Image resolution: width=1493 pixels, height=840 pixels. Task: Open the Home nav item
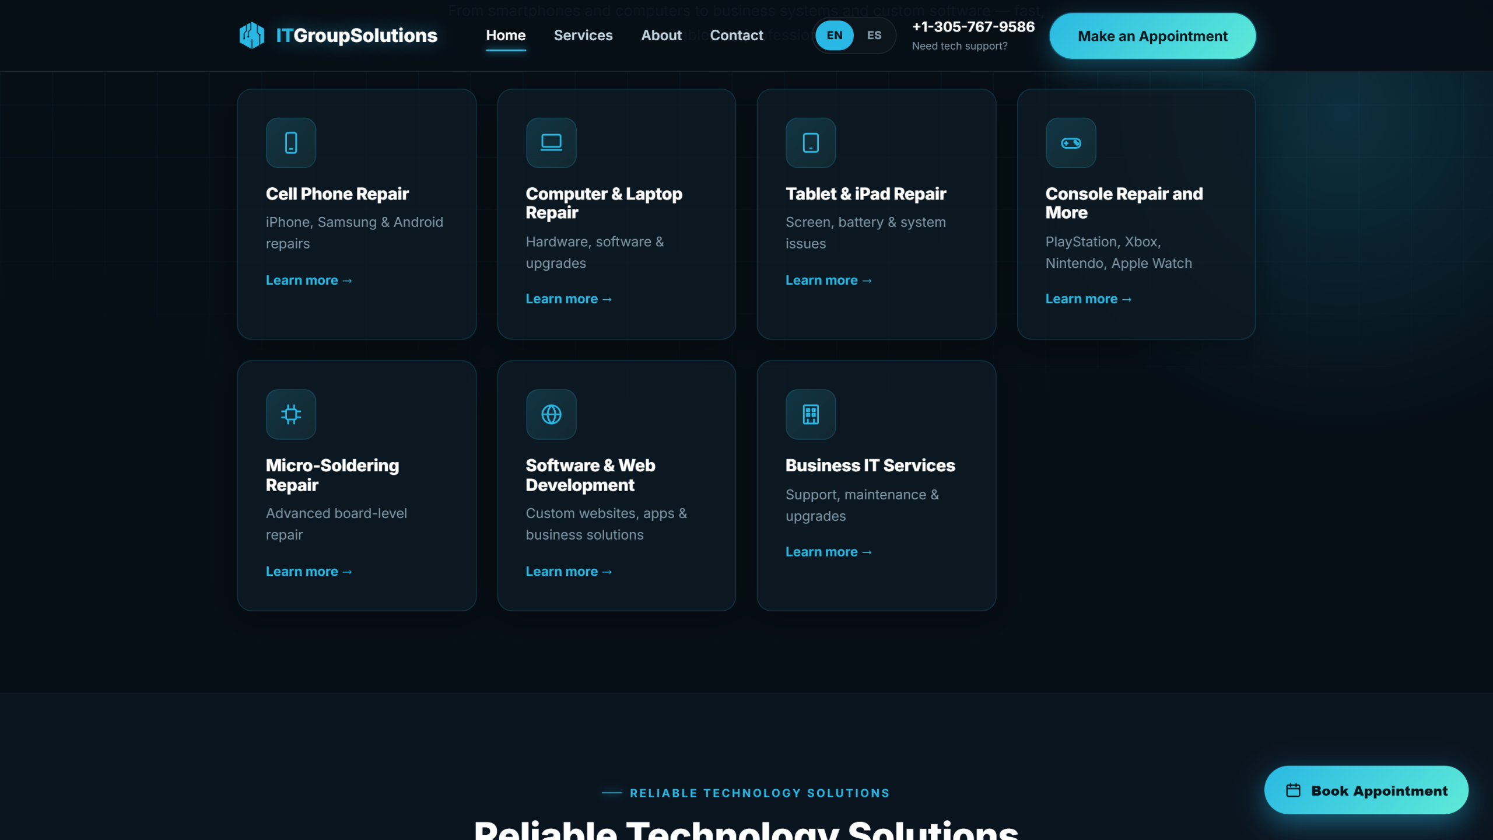click(506, 36)
